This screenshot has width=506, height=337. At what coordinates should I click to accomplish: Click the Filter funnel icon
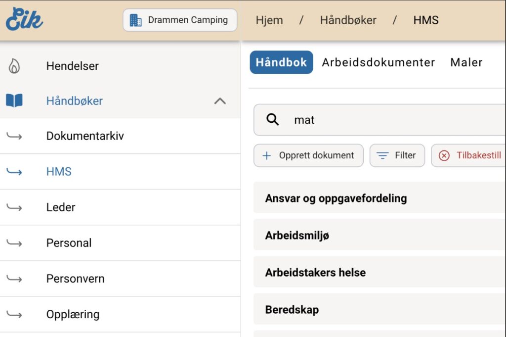[382, 155]
